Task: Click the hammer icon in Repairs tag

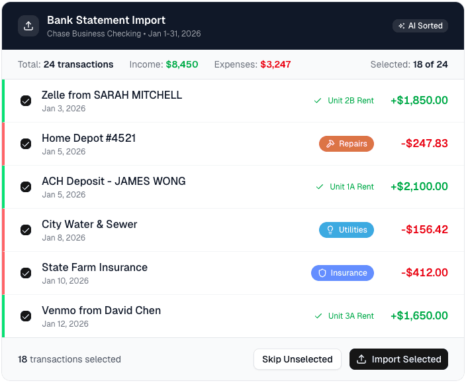Action: [x=330, y=144]
